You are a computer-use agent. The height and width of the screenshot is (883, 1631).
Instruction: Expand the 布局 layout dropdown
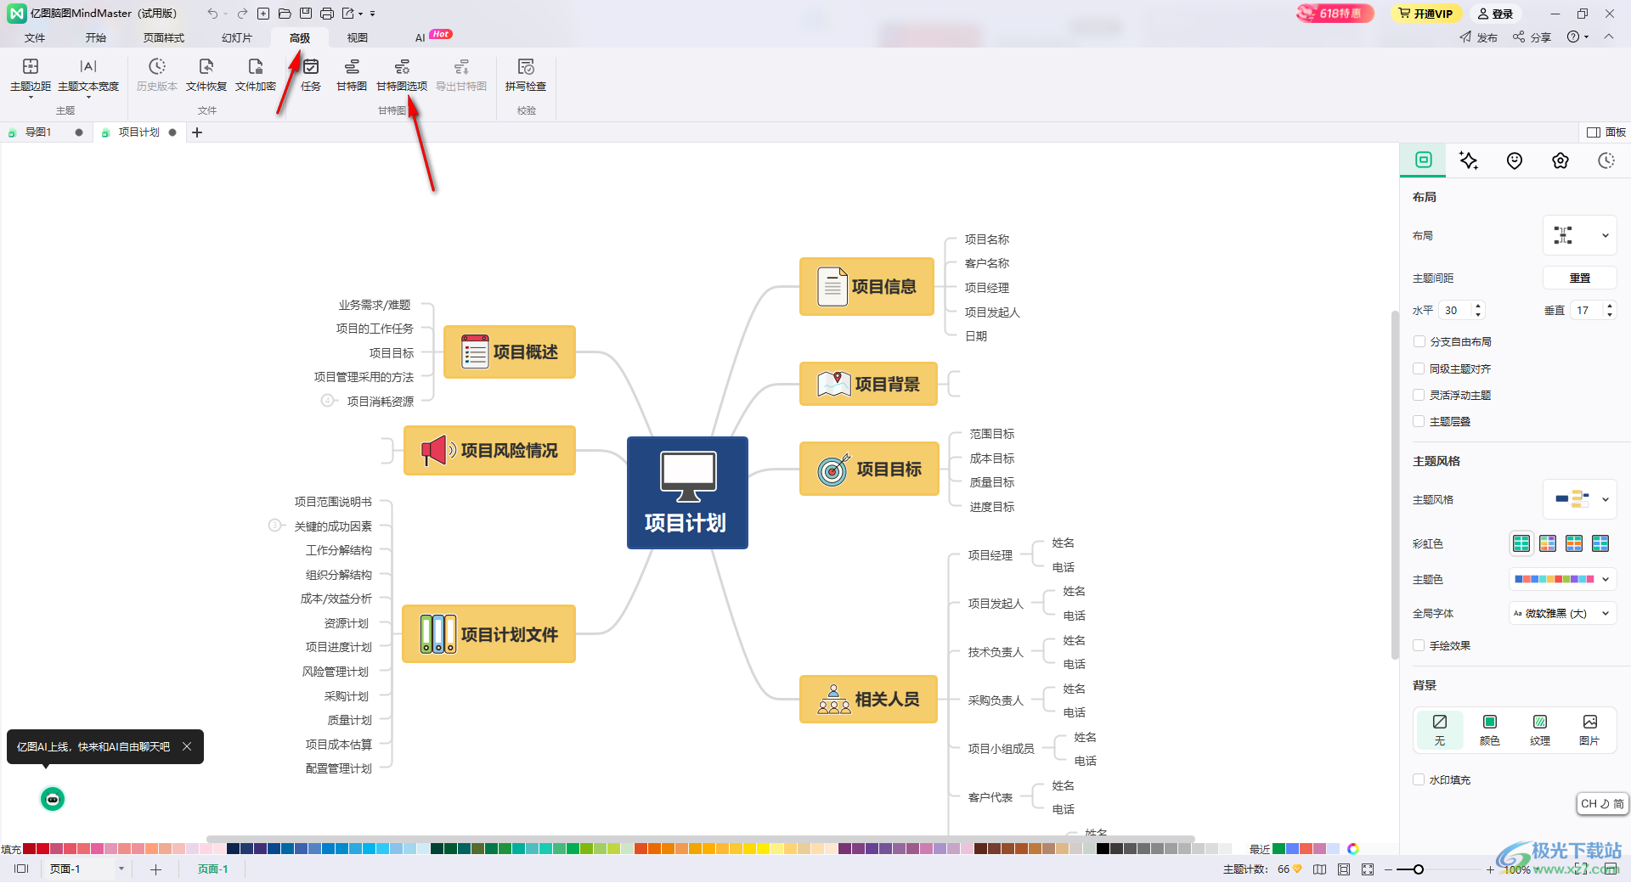point(1580,235)
